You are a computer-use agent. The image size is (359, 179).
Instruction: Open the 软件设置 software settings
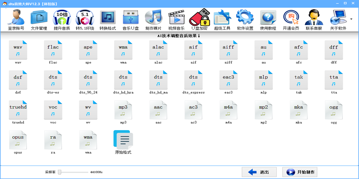click(x=245, y=18)
